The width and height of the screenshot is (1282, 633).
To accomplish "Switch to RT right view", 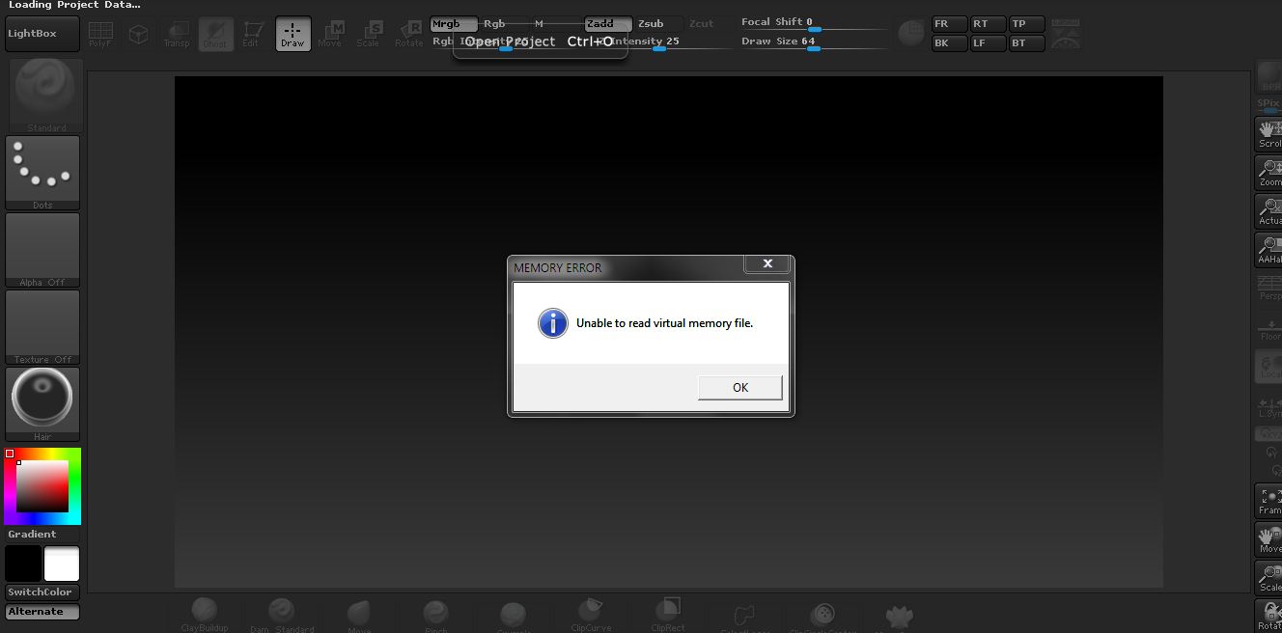I will (x=988, y=24).
